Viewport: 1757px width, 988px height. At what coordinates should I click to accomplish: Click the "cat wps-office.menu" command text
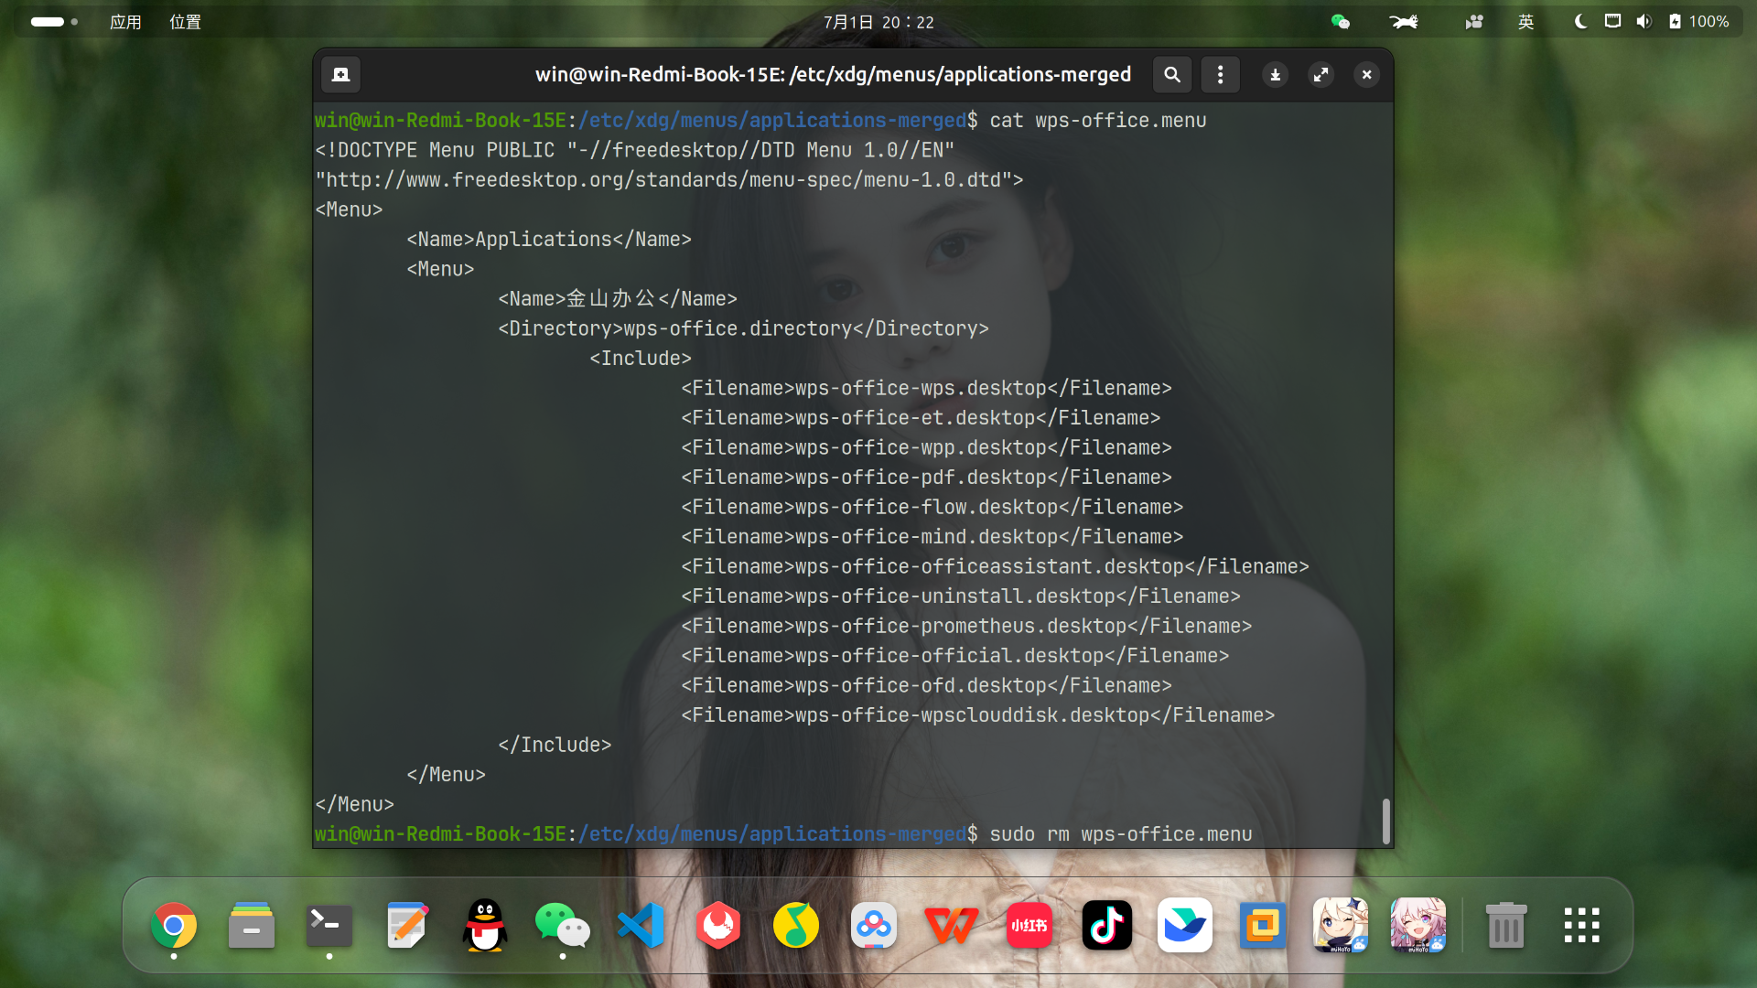coord(1098,121)
